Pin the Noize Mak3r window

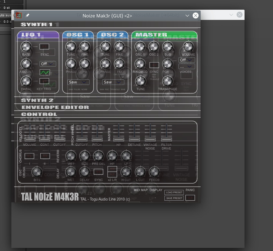coord(27,15)
